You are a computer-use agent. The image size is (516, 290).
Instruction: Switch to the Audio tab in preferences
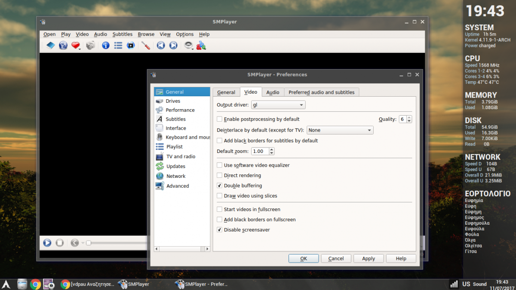273,92
